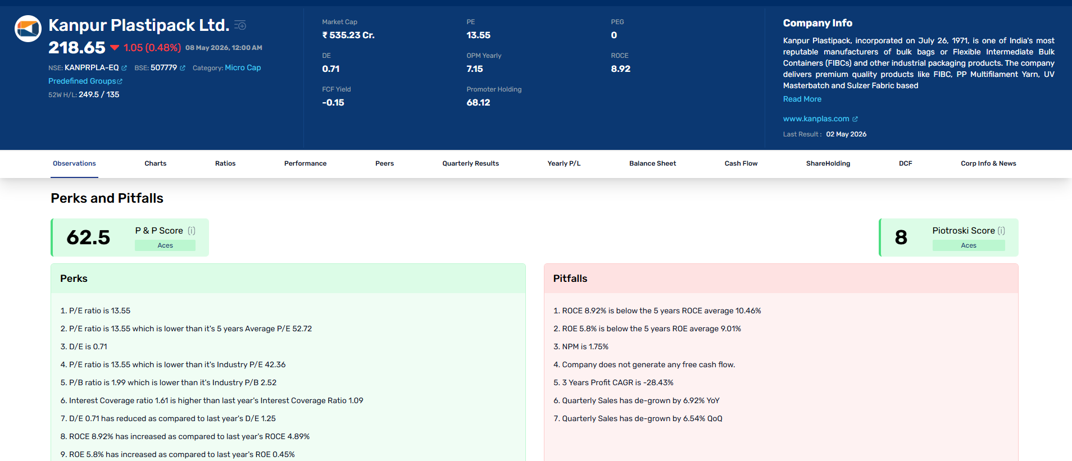Open the Peers tab
This screenshot has width=1072, height=461.
click(x=384, y=163)
